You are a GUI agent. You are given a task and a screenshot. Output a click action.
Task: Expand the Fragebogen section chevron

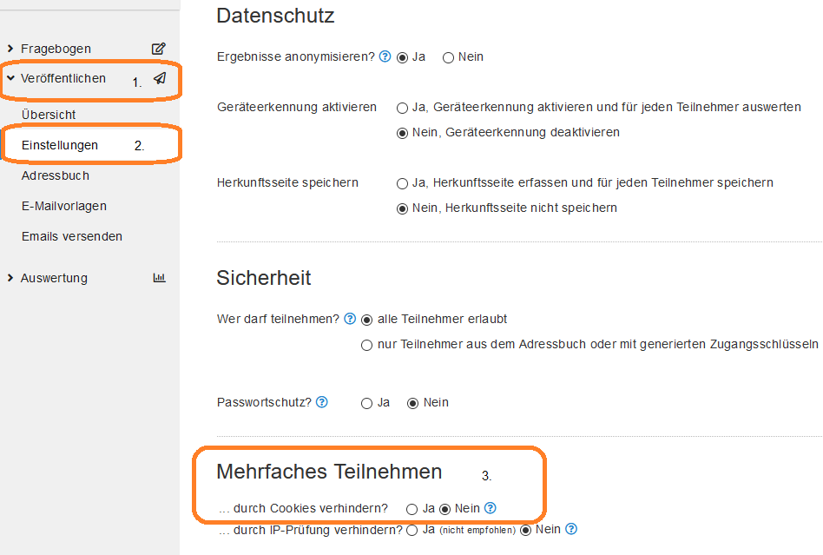point(10,49)
